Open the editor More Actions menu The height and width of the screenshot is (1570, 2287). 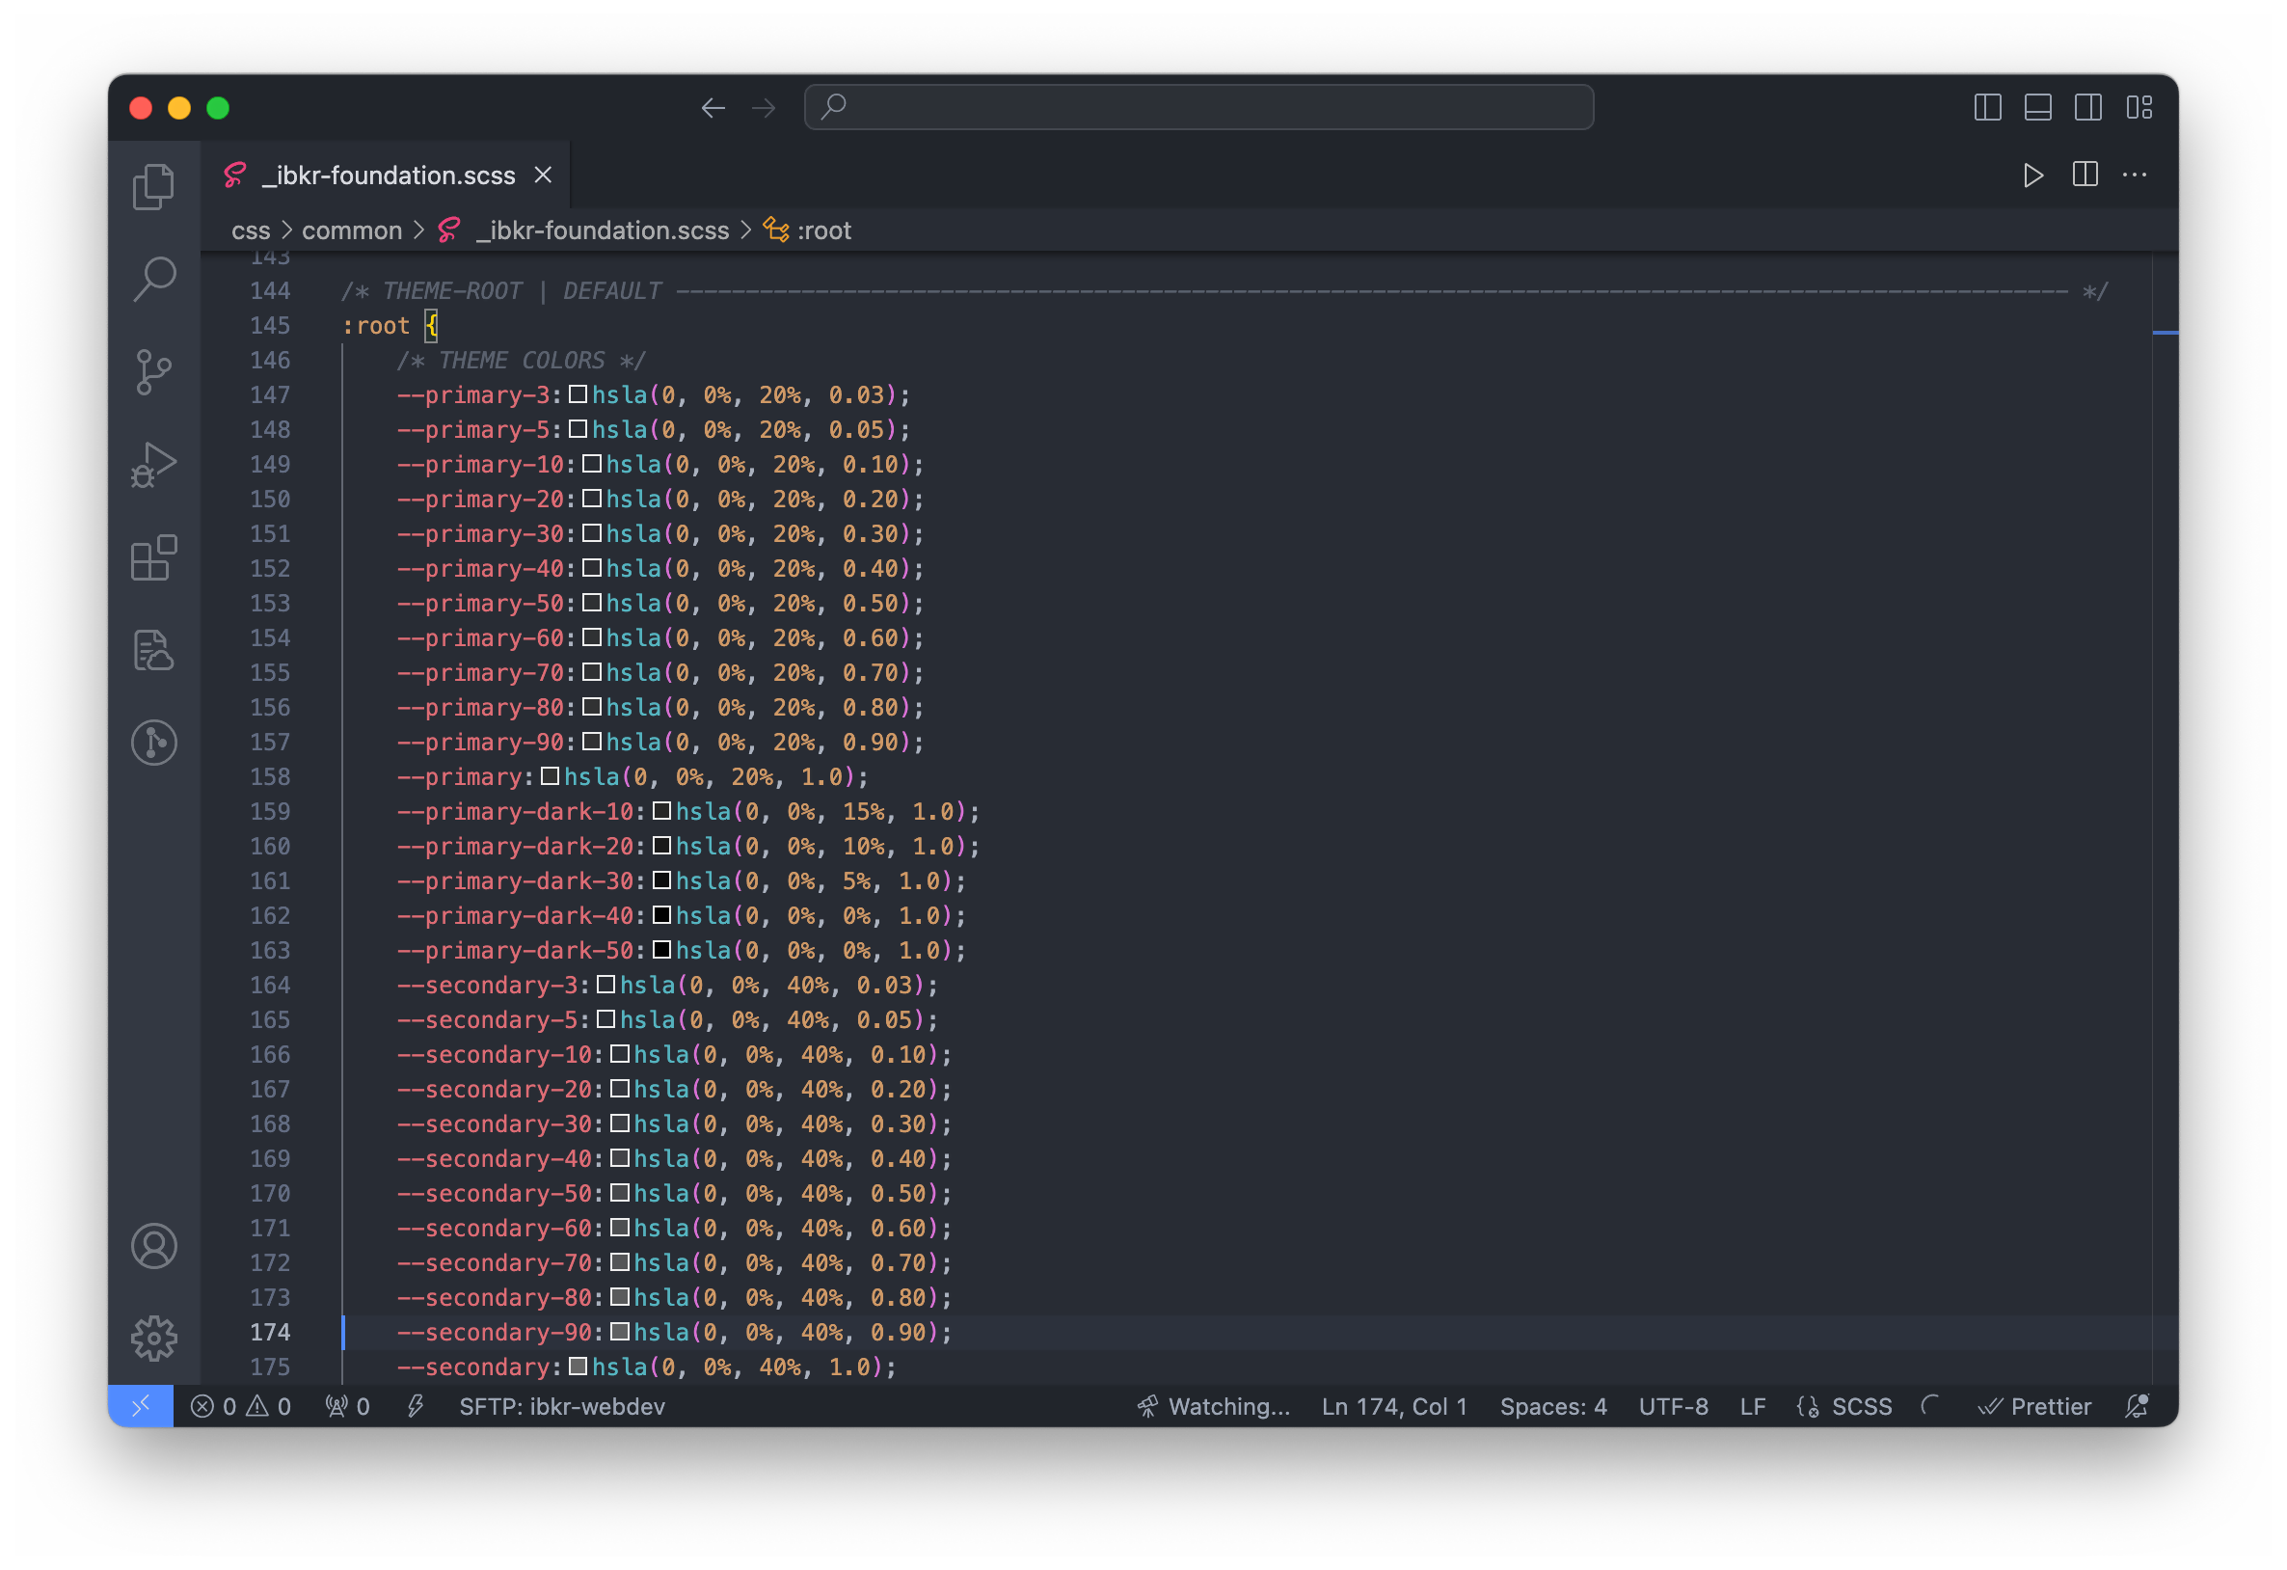click(2135, 176)
